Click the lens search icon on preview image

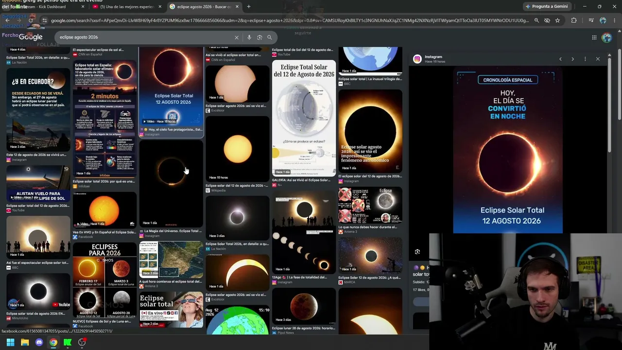417,252
